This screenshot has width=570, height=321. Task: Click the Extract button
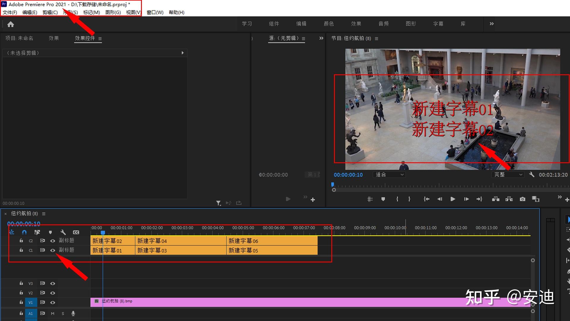(x=509, y=199)
